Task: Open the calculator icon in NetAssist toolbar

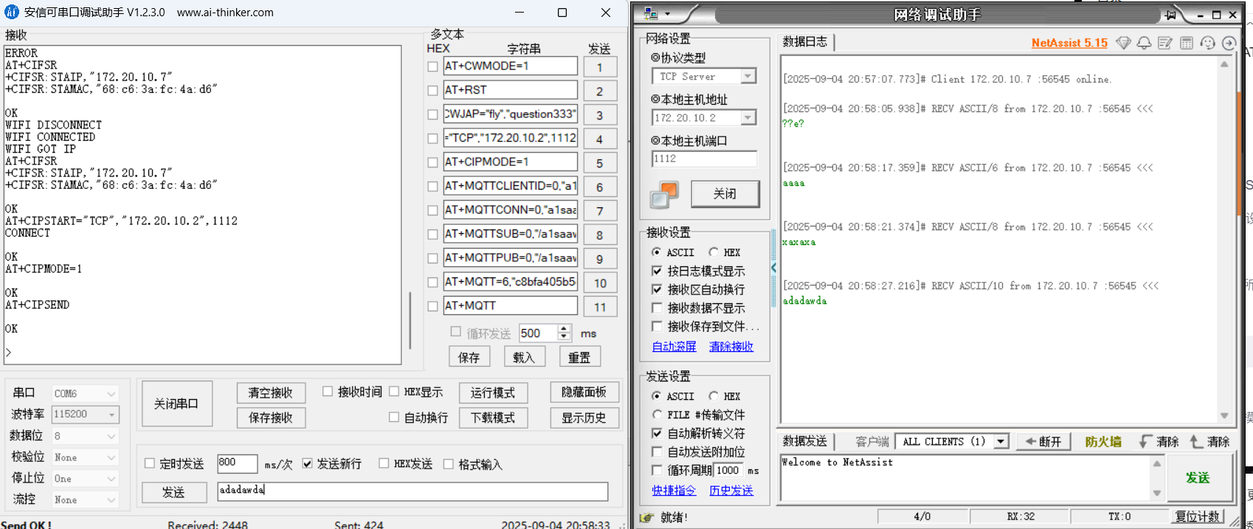Action: 1187,43
